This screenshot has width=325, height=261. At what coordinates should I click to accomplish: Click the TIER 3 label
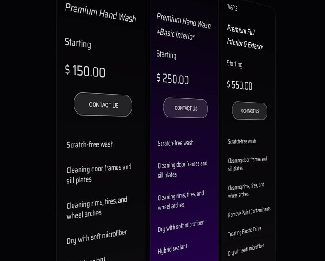232,8
